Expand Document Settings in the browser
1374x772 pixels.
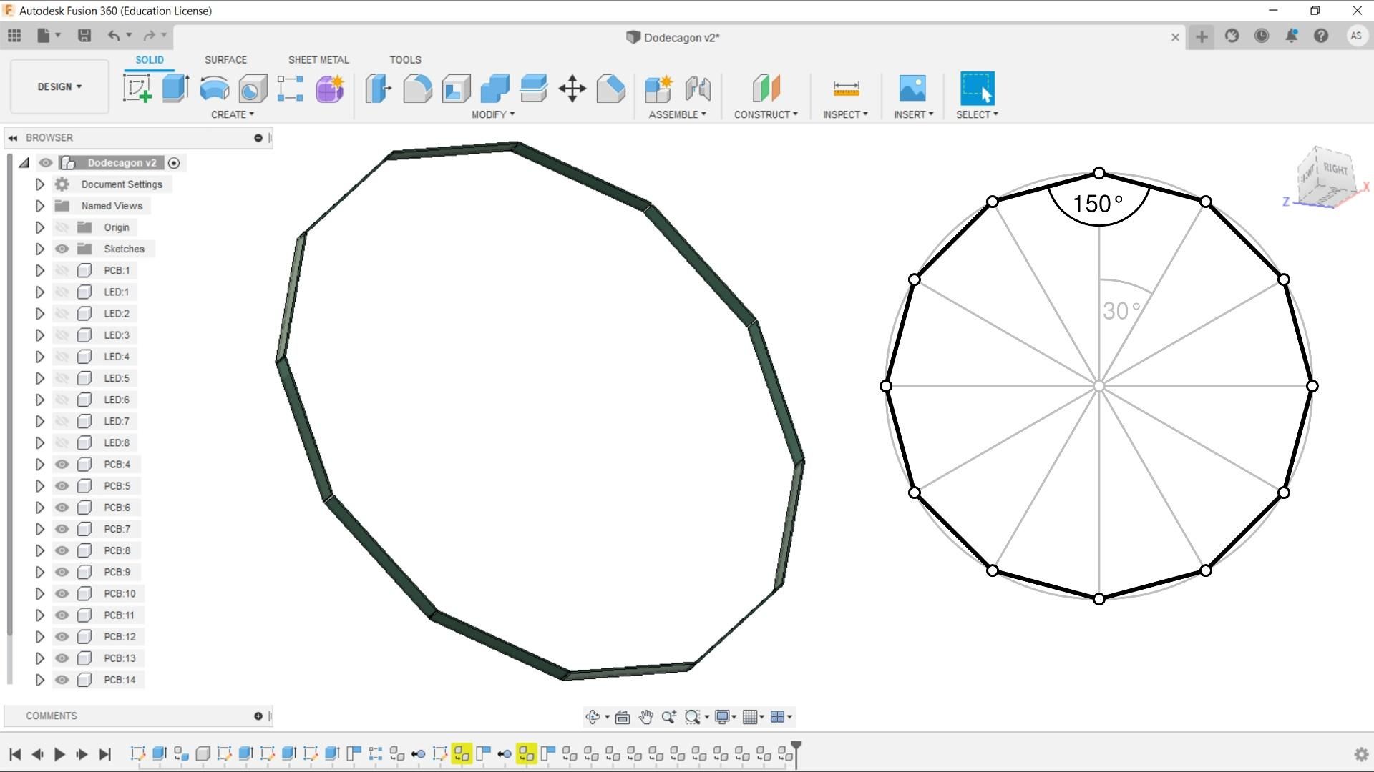click(x=39, y=184)
